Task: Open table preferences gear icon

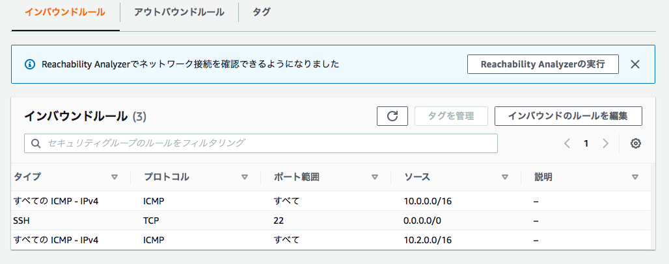Action: point(636,144)
